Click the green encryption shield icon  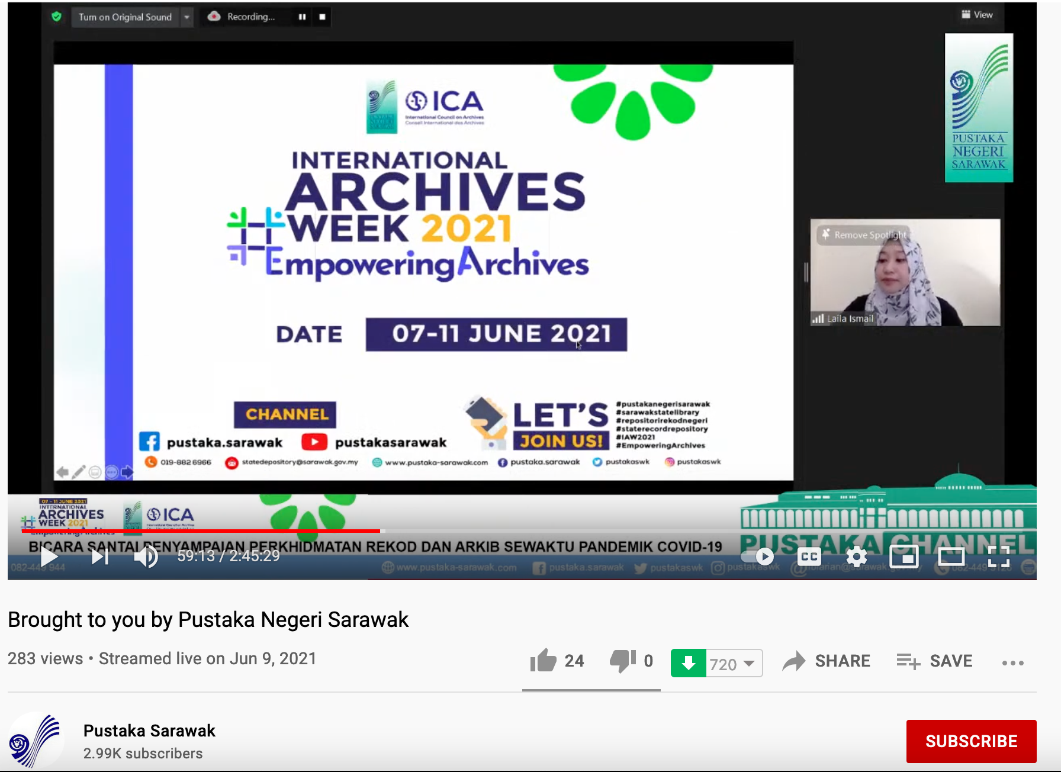(x=57, y=17)
